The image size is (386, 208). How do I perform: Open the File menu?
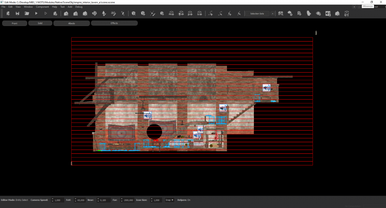tap(3, 7)
